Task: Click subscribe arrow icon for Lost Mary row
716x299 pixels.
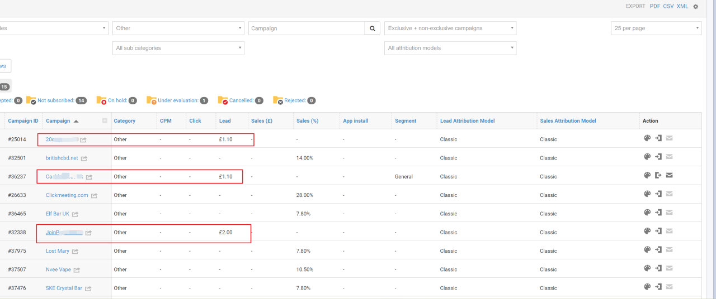Action: click(658, 250)
